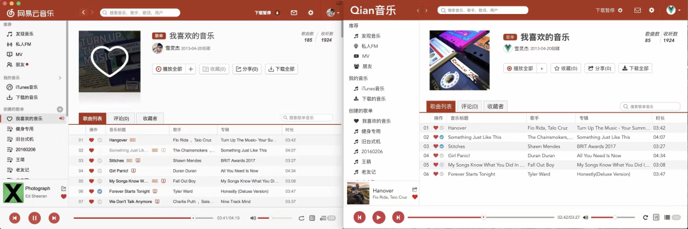Open the mail inbox icon in NetEase header
The height and width of the screenshot is (229, 688).
click(294, 13)
